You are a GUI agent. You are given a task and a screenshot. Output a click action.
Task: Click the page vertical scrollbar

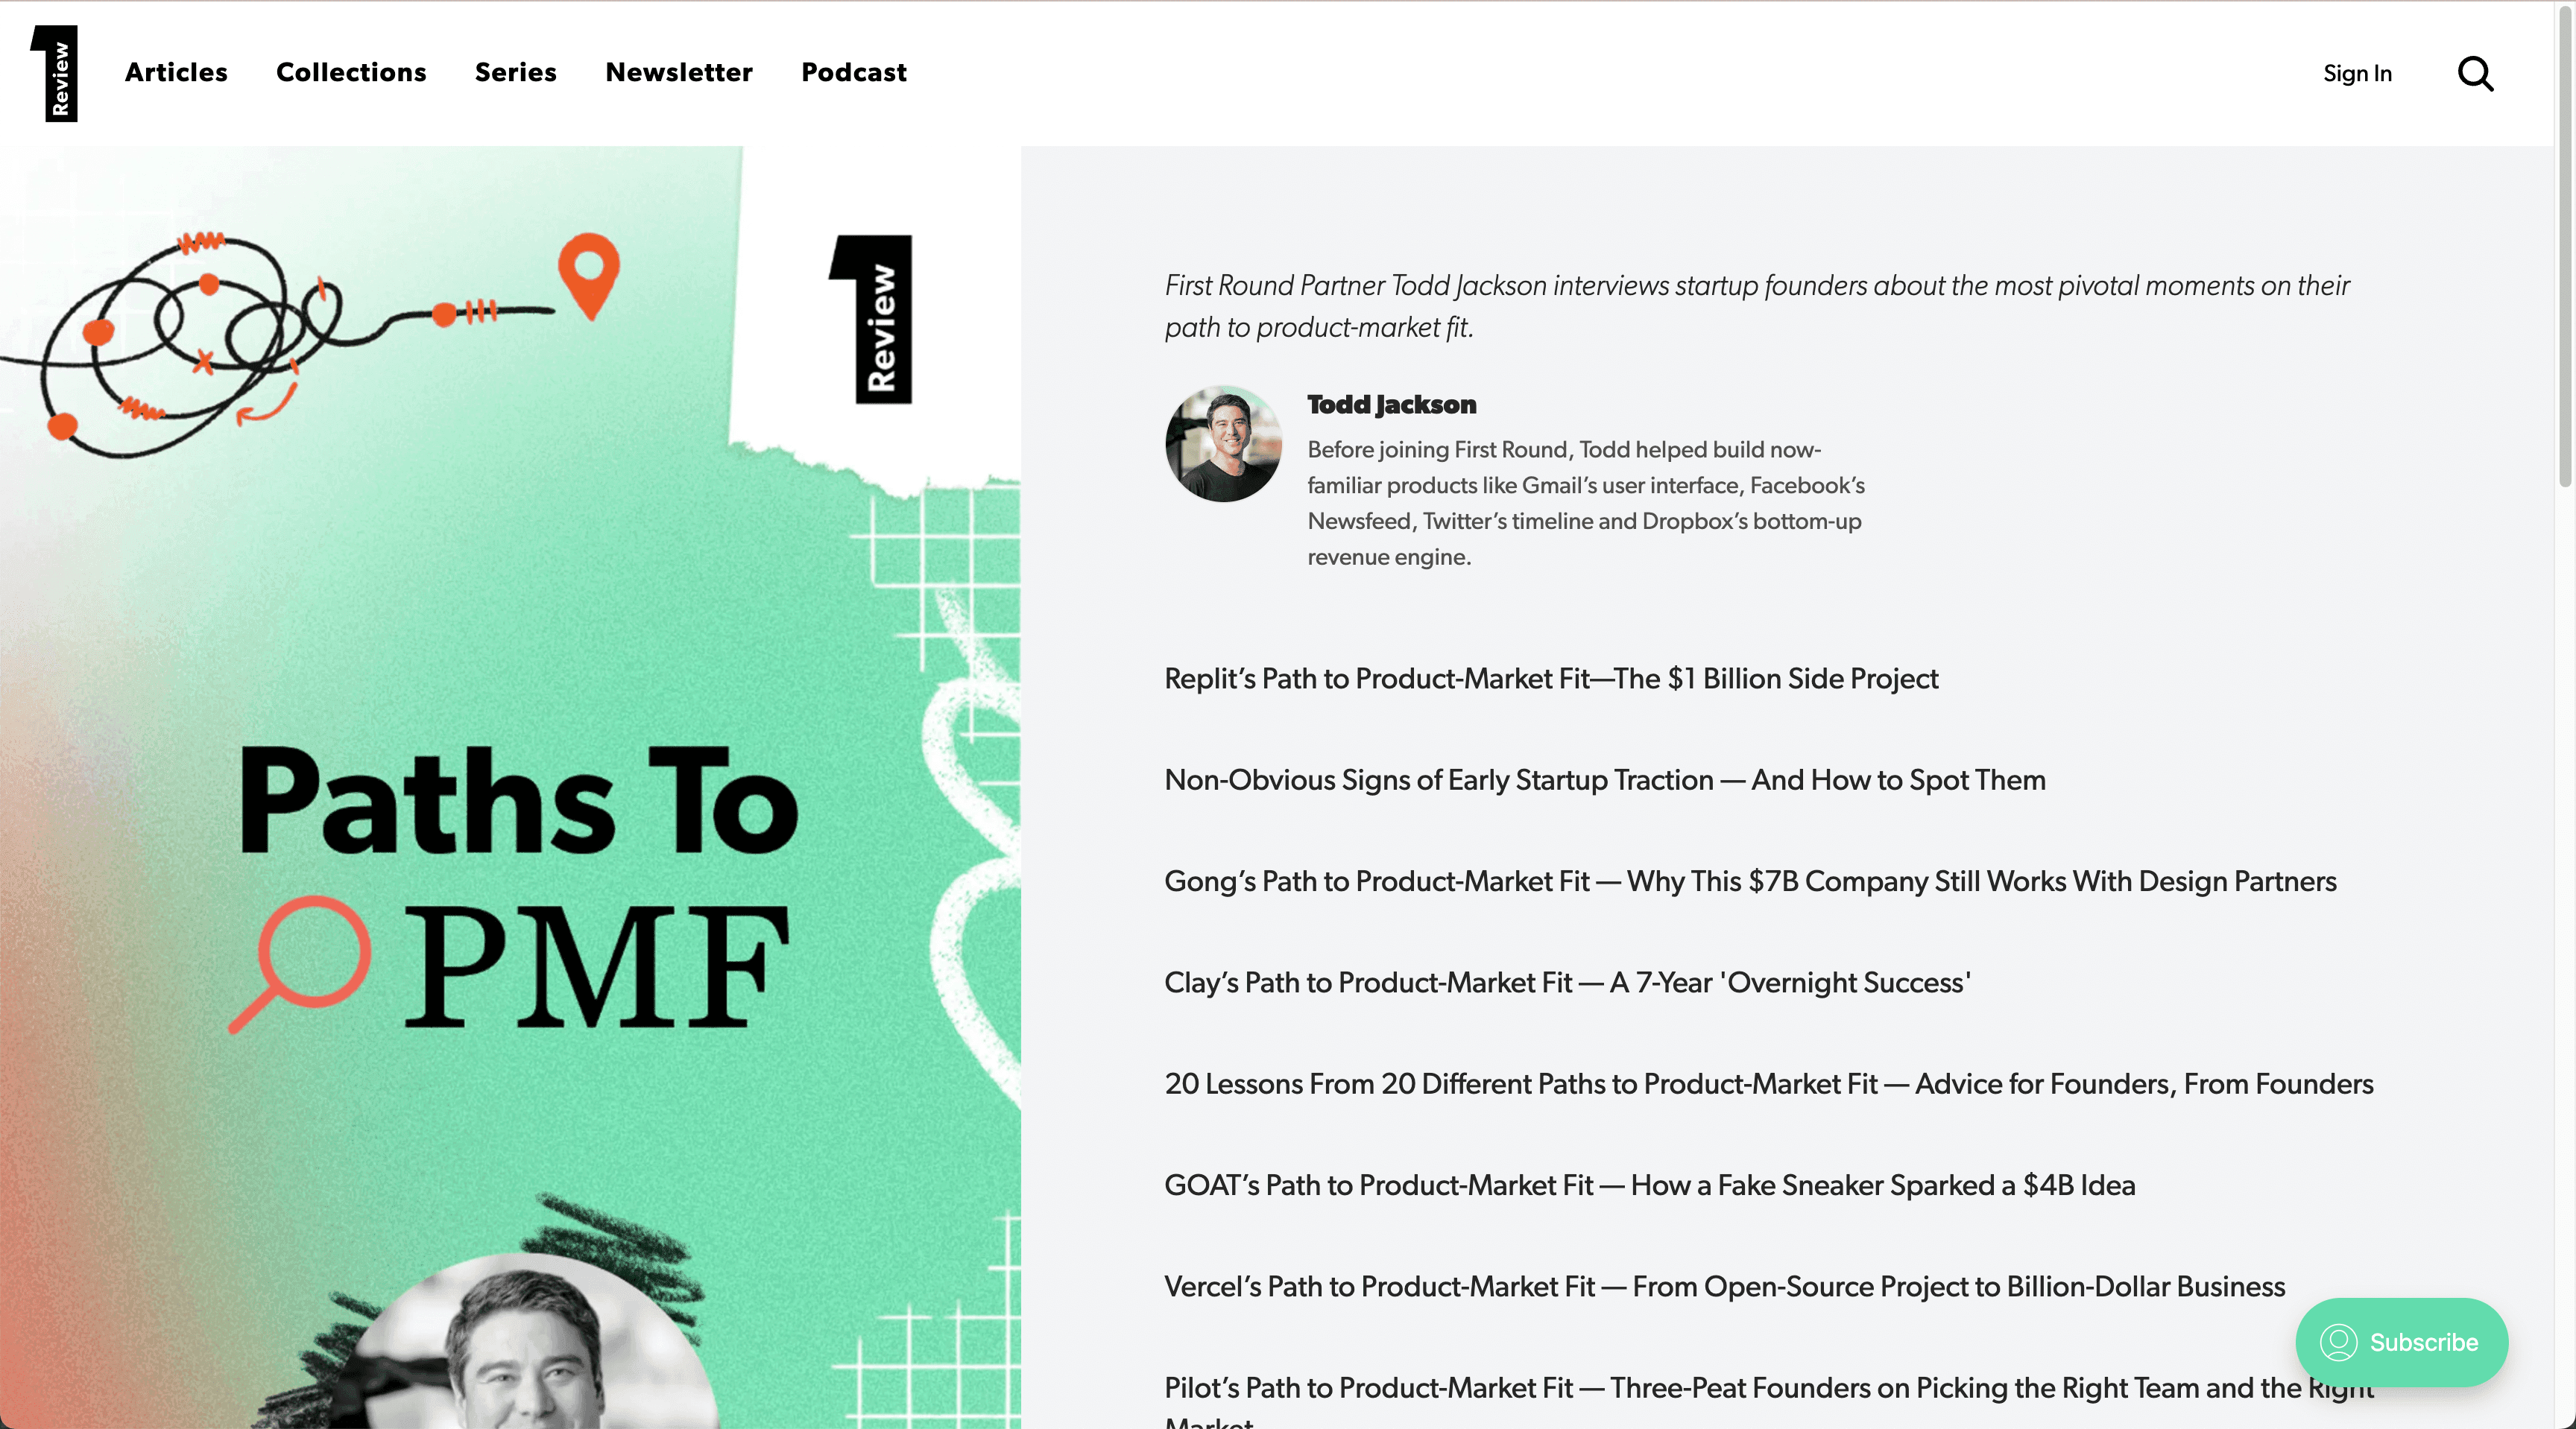pos(2565,246)
